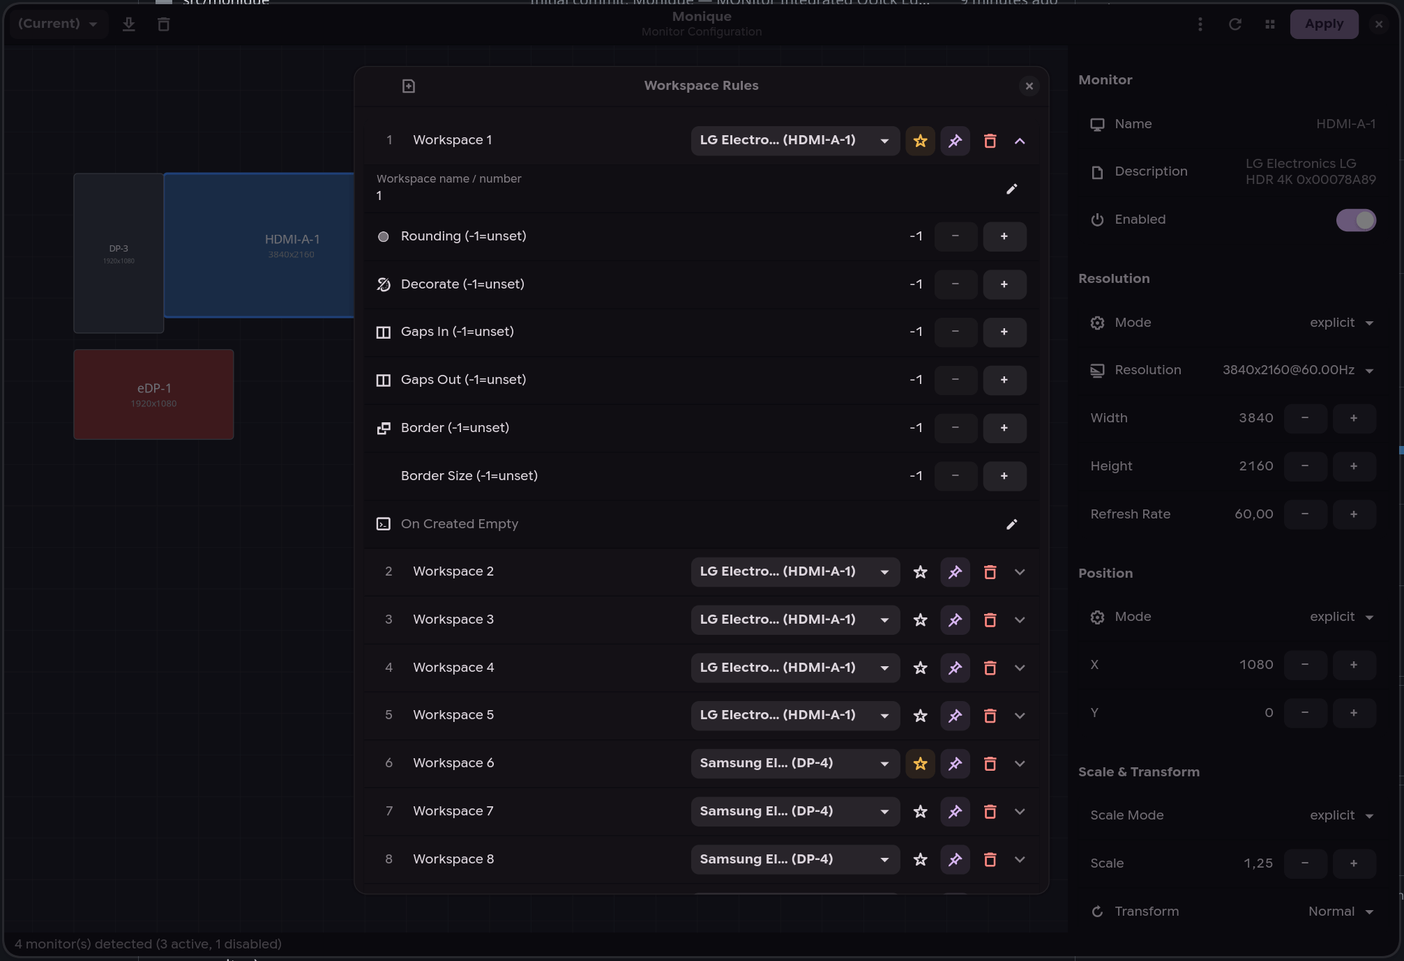The height and width of the screenshot is (961, 1404).
Task: Click the add workspace rule icon
Action: (409, 86)
